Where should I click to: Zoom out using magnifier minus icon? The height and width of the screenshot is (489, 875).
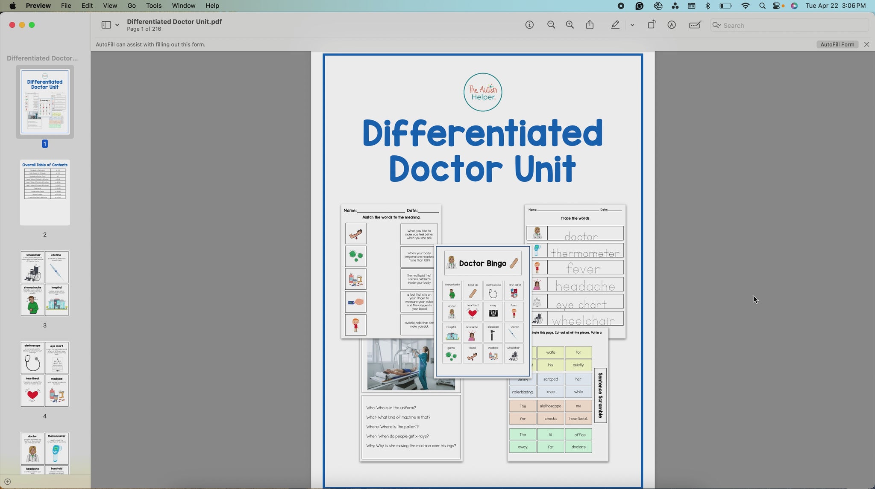(551, 25)
